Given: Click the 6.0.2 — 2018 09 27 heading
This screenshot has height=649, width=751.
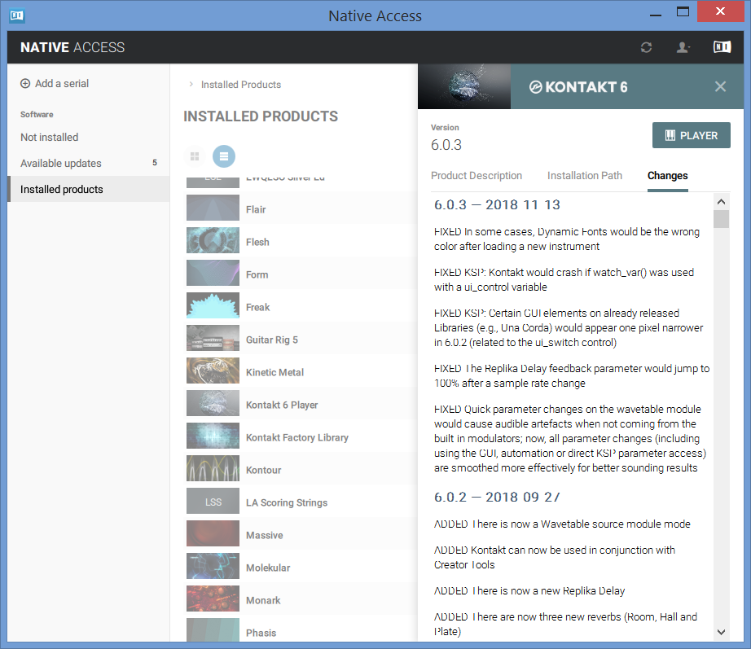Looking at the screenshot, I should tap(497, 498).
